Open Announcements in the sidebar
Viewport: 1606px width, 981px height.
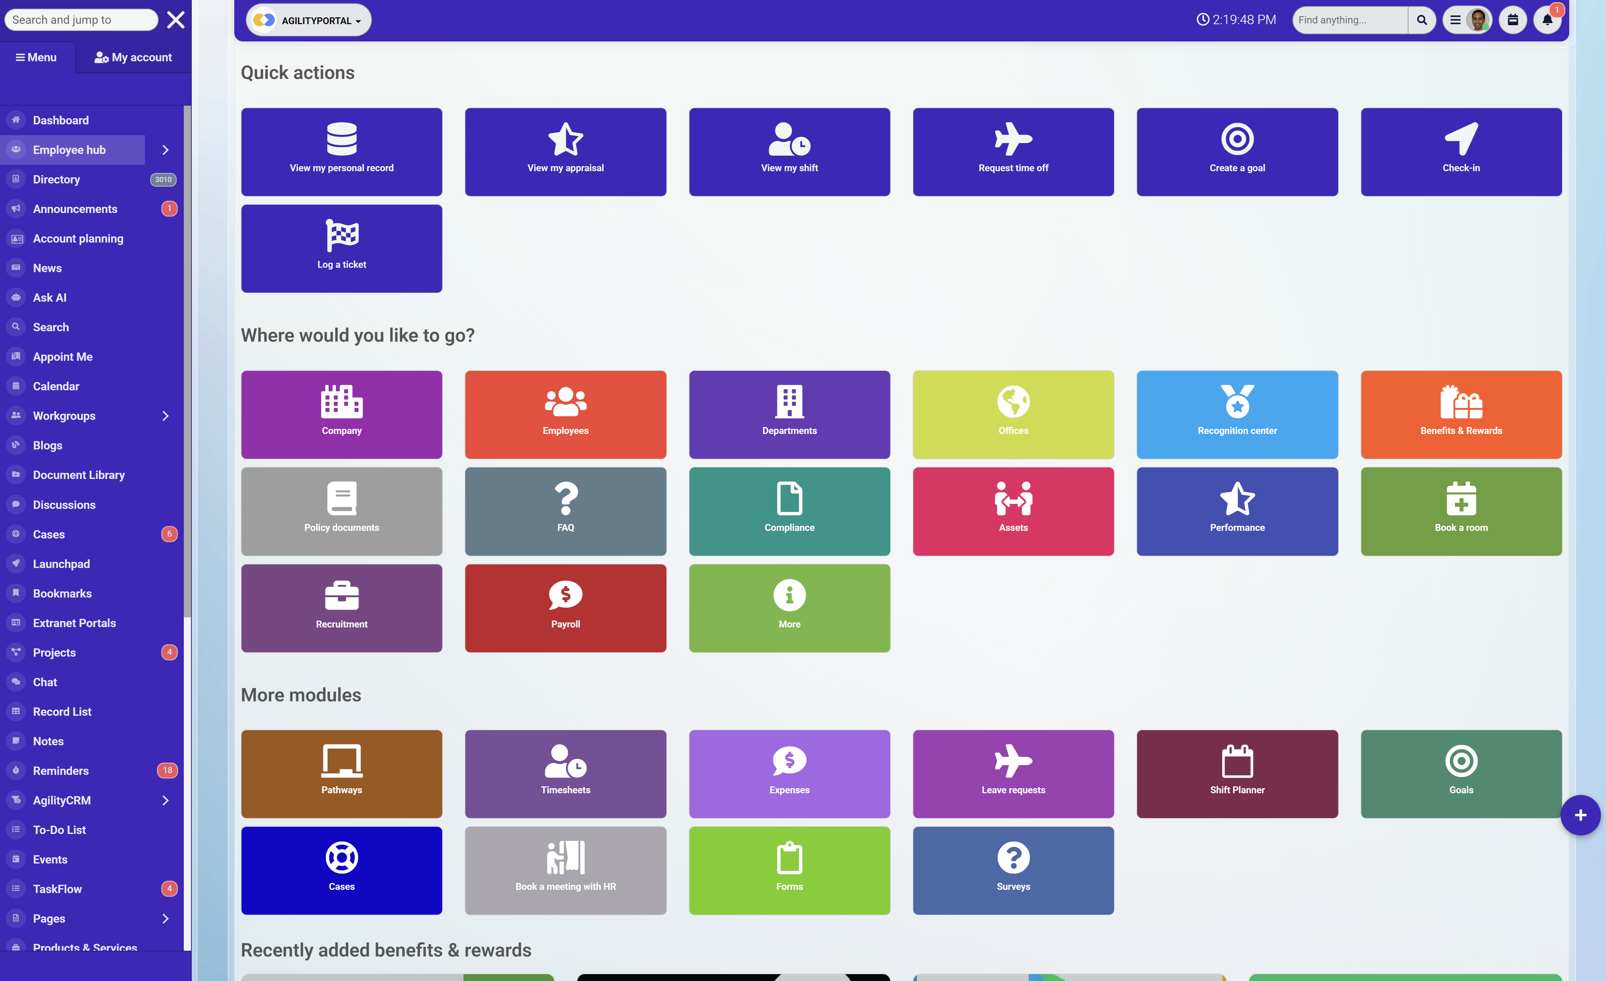pos(75,209)
